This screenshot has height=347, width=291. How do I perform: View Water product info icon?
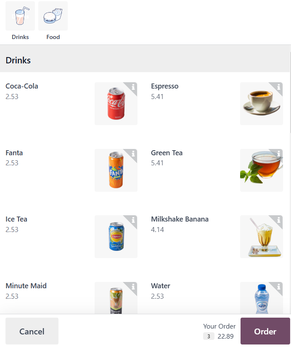coord(278,287)
